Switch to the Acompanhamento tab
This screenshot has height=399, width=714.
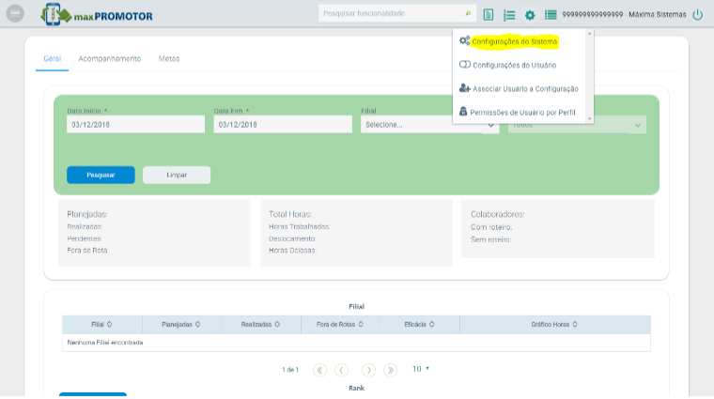[x=110, y=58]
